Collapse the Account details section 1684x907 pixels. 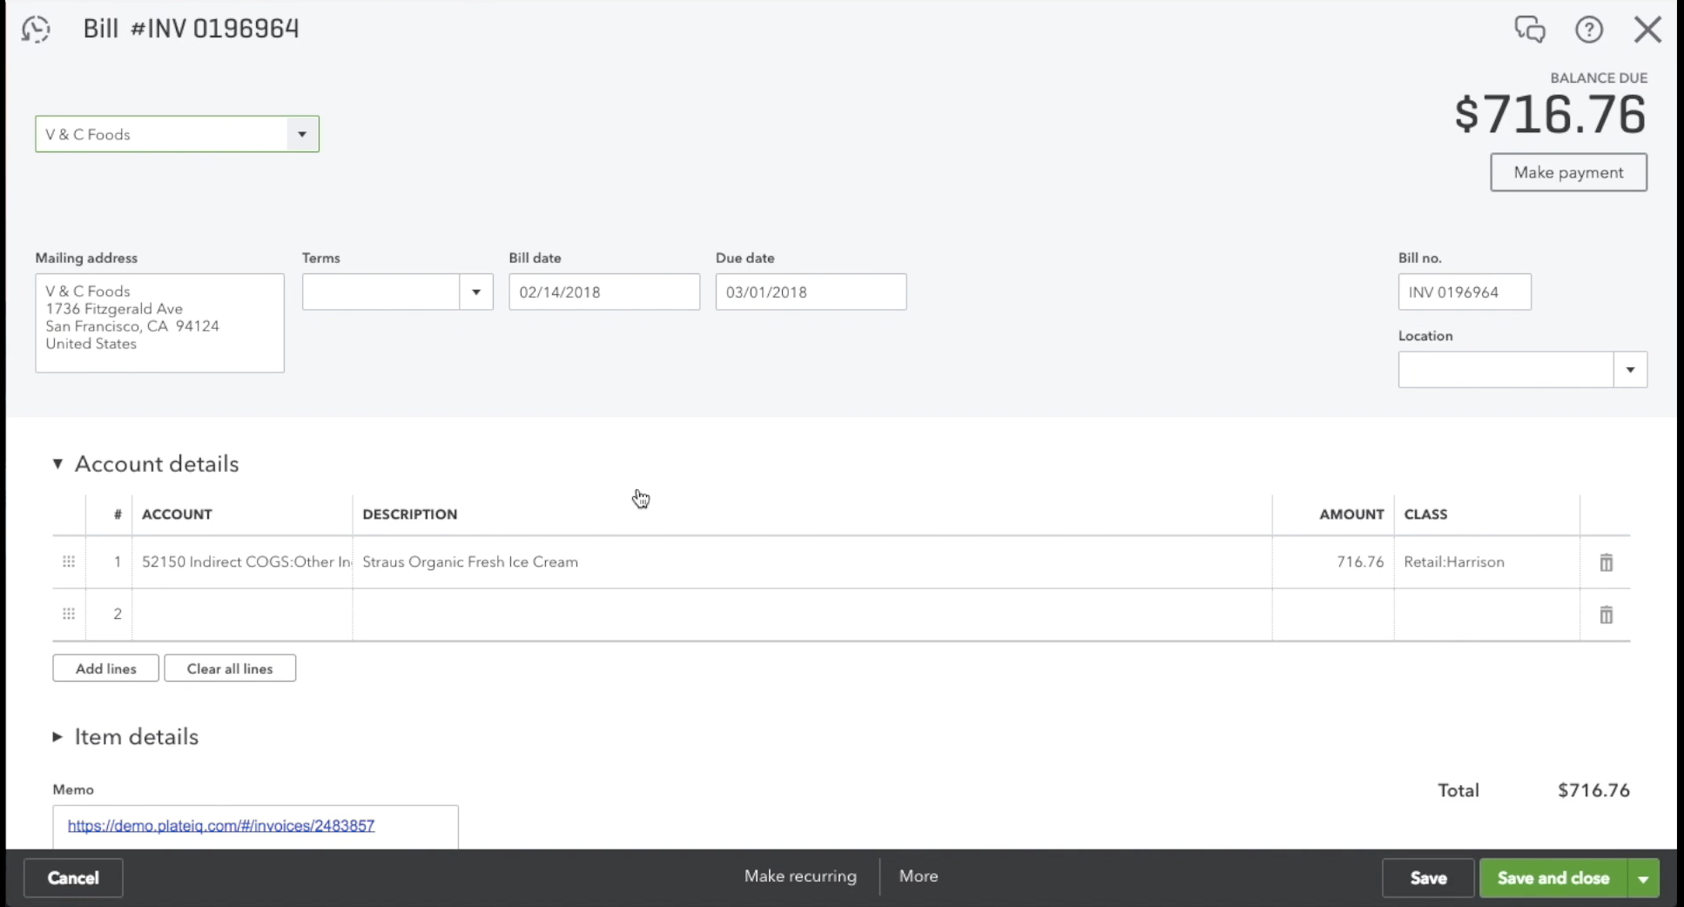(57, 464)
